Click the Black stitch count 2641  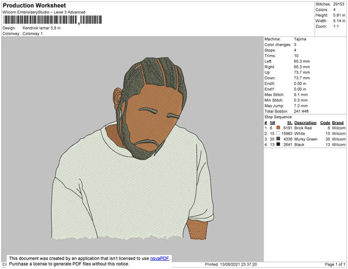[x=288, y=144]
